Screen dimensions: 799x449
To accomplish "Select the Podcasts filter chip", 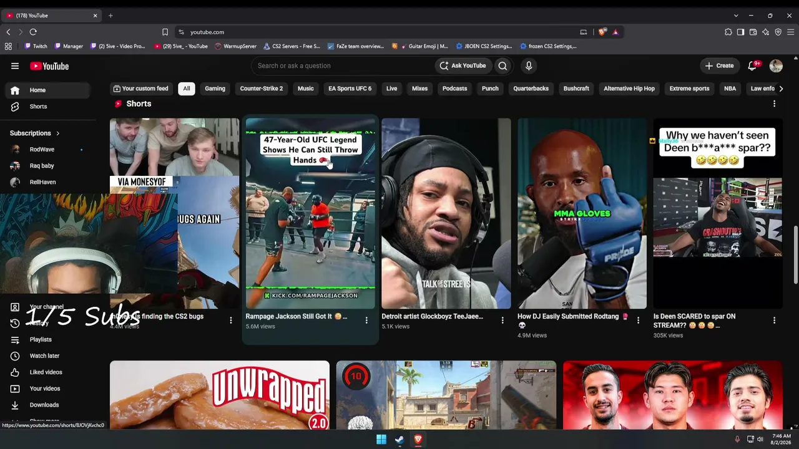I will 454,89.
